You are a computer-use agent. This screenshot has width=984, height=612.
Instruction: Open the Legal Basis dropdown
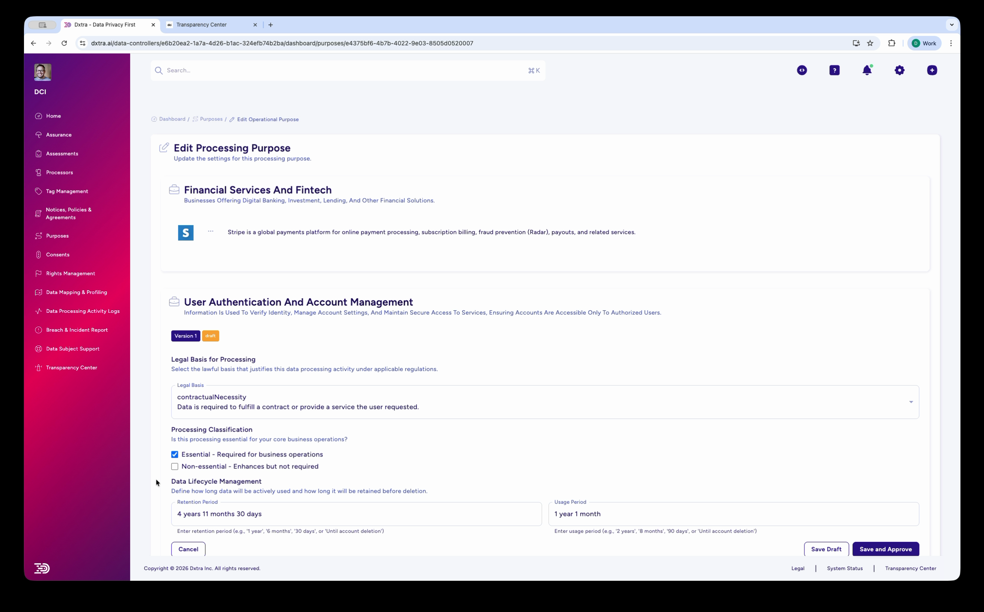910,402
